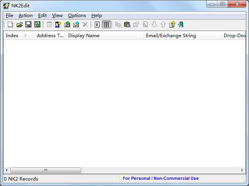
Task: Click the green Save As disk icon
Action: [x=37, y=25]
